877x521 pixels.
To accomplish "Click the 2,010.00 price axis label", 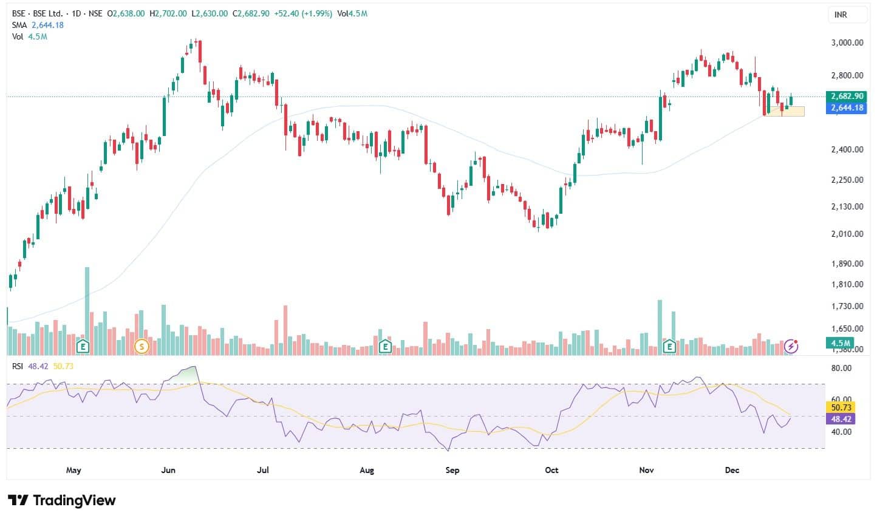I will click(x=847, y=234).
